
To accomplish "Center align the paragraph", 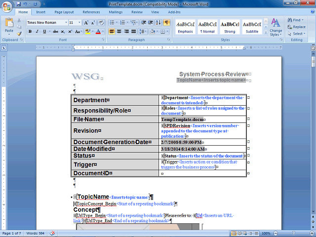I will [x=119, y=32].
